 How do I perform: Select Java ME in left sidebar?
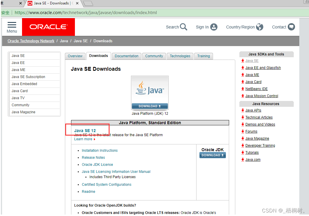point(34,70)
